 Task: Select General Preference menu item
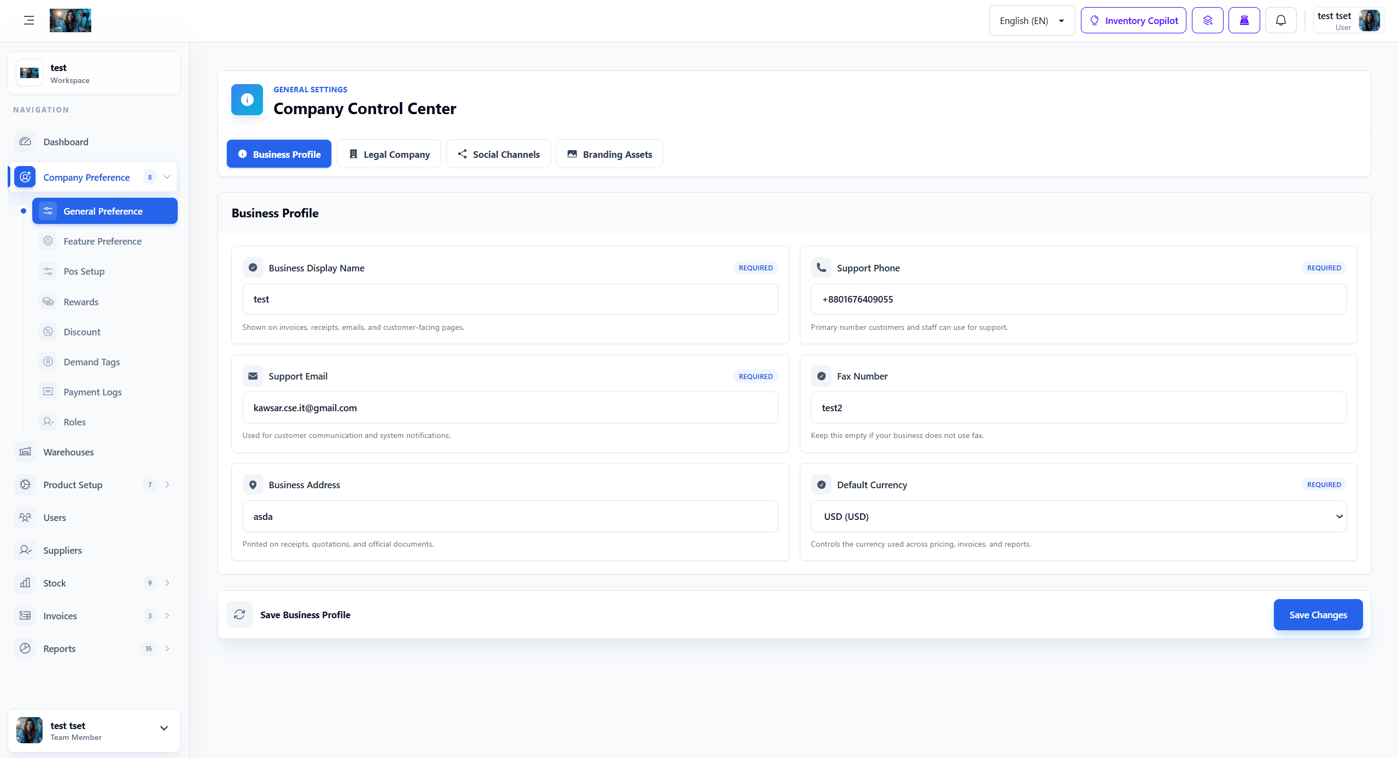point(105,211)
